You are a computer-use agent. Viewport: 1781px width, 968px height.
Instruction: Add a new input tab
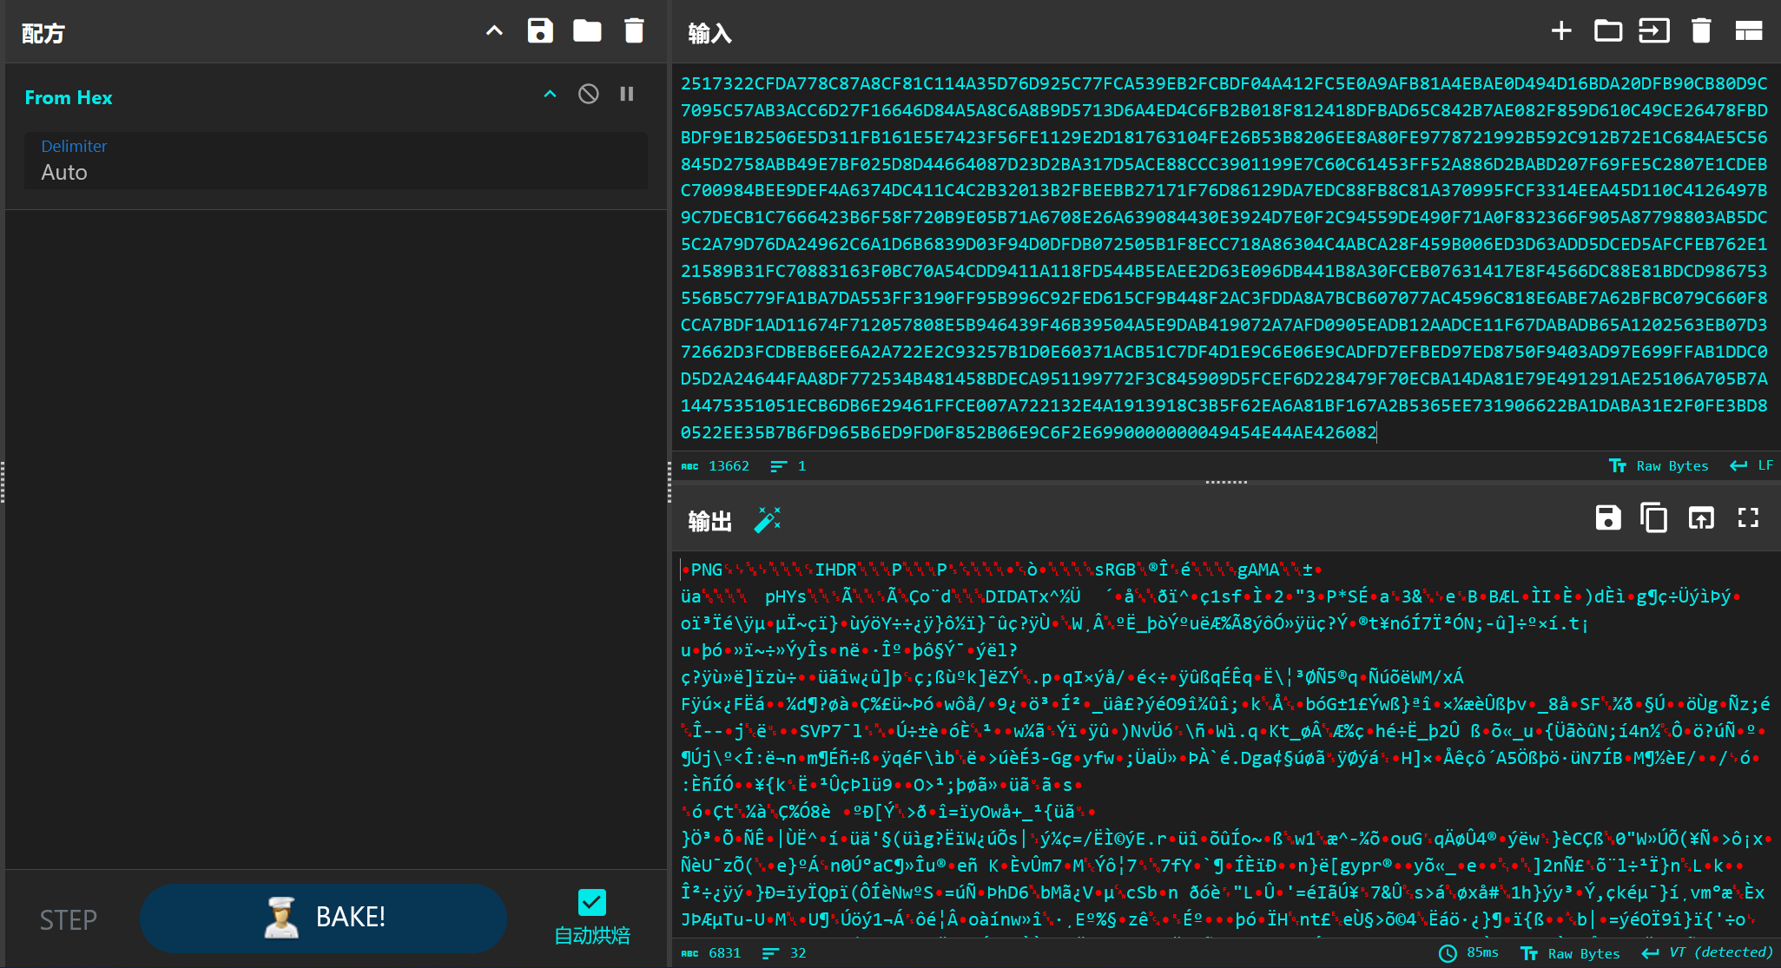pos(1561,31)
